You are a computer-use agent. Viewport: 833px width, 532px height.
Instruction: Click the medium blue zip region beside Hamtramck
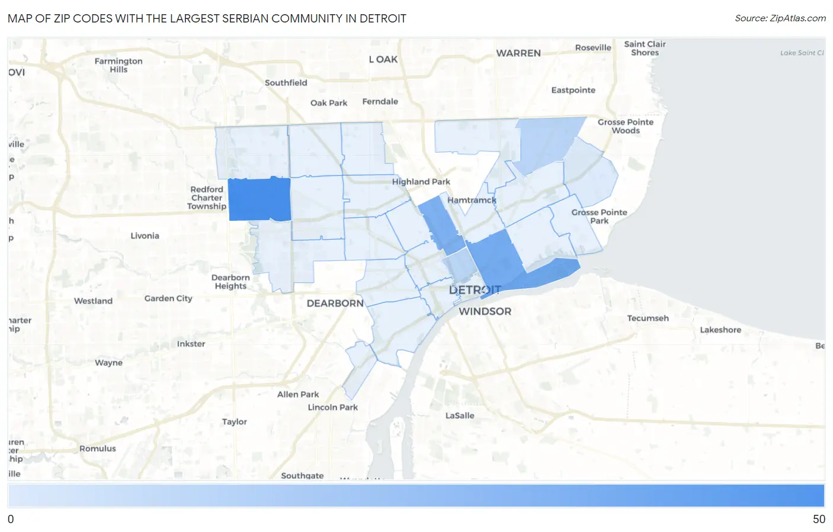pyautogui.click(x=441, y=225)
